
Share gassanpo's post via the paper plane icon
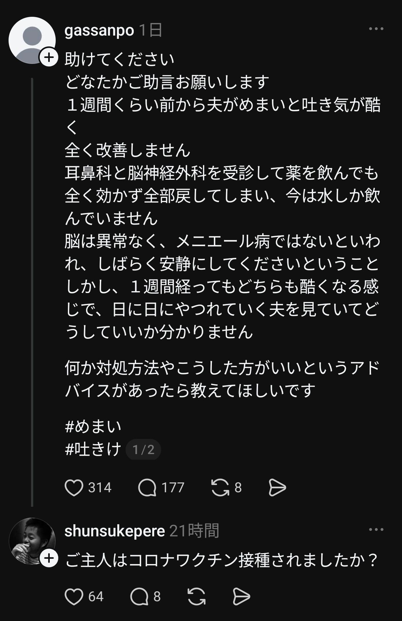(x=277, y=488)
